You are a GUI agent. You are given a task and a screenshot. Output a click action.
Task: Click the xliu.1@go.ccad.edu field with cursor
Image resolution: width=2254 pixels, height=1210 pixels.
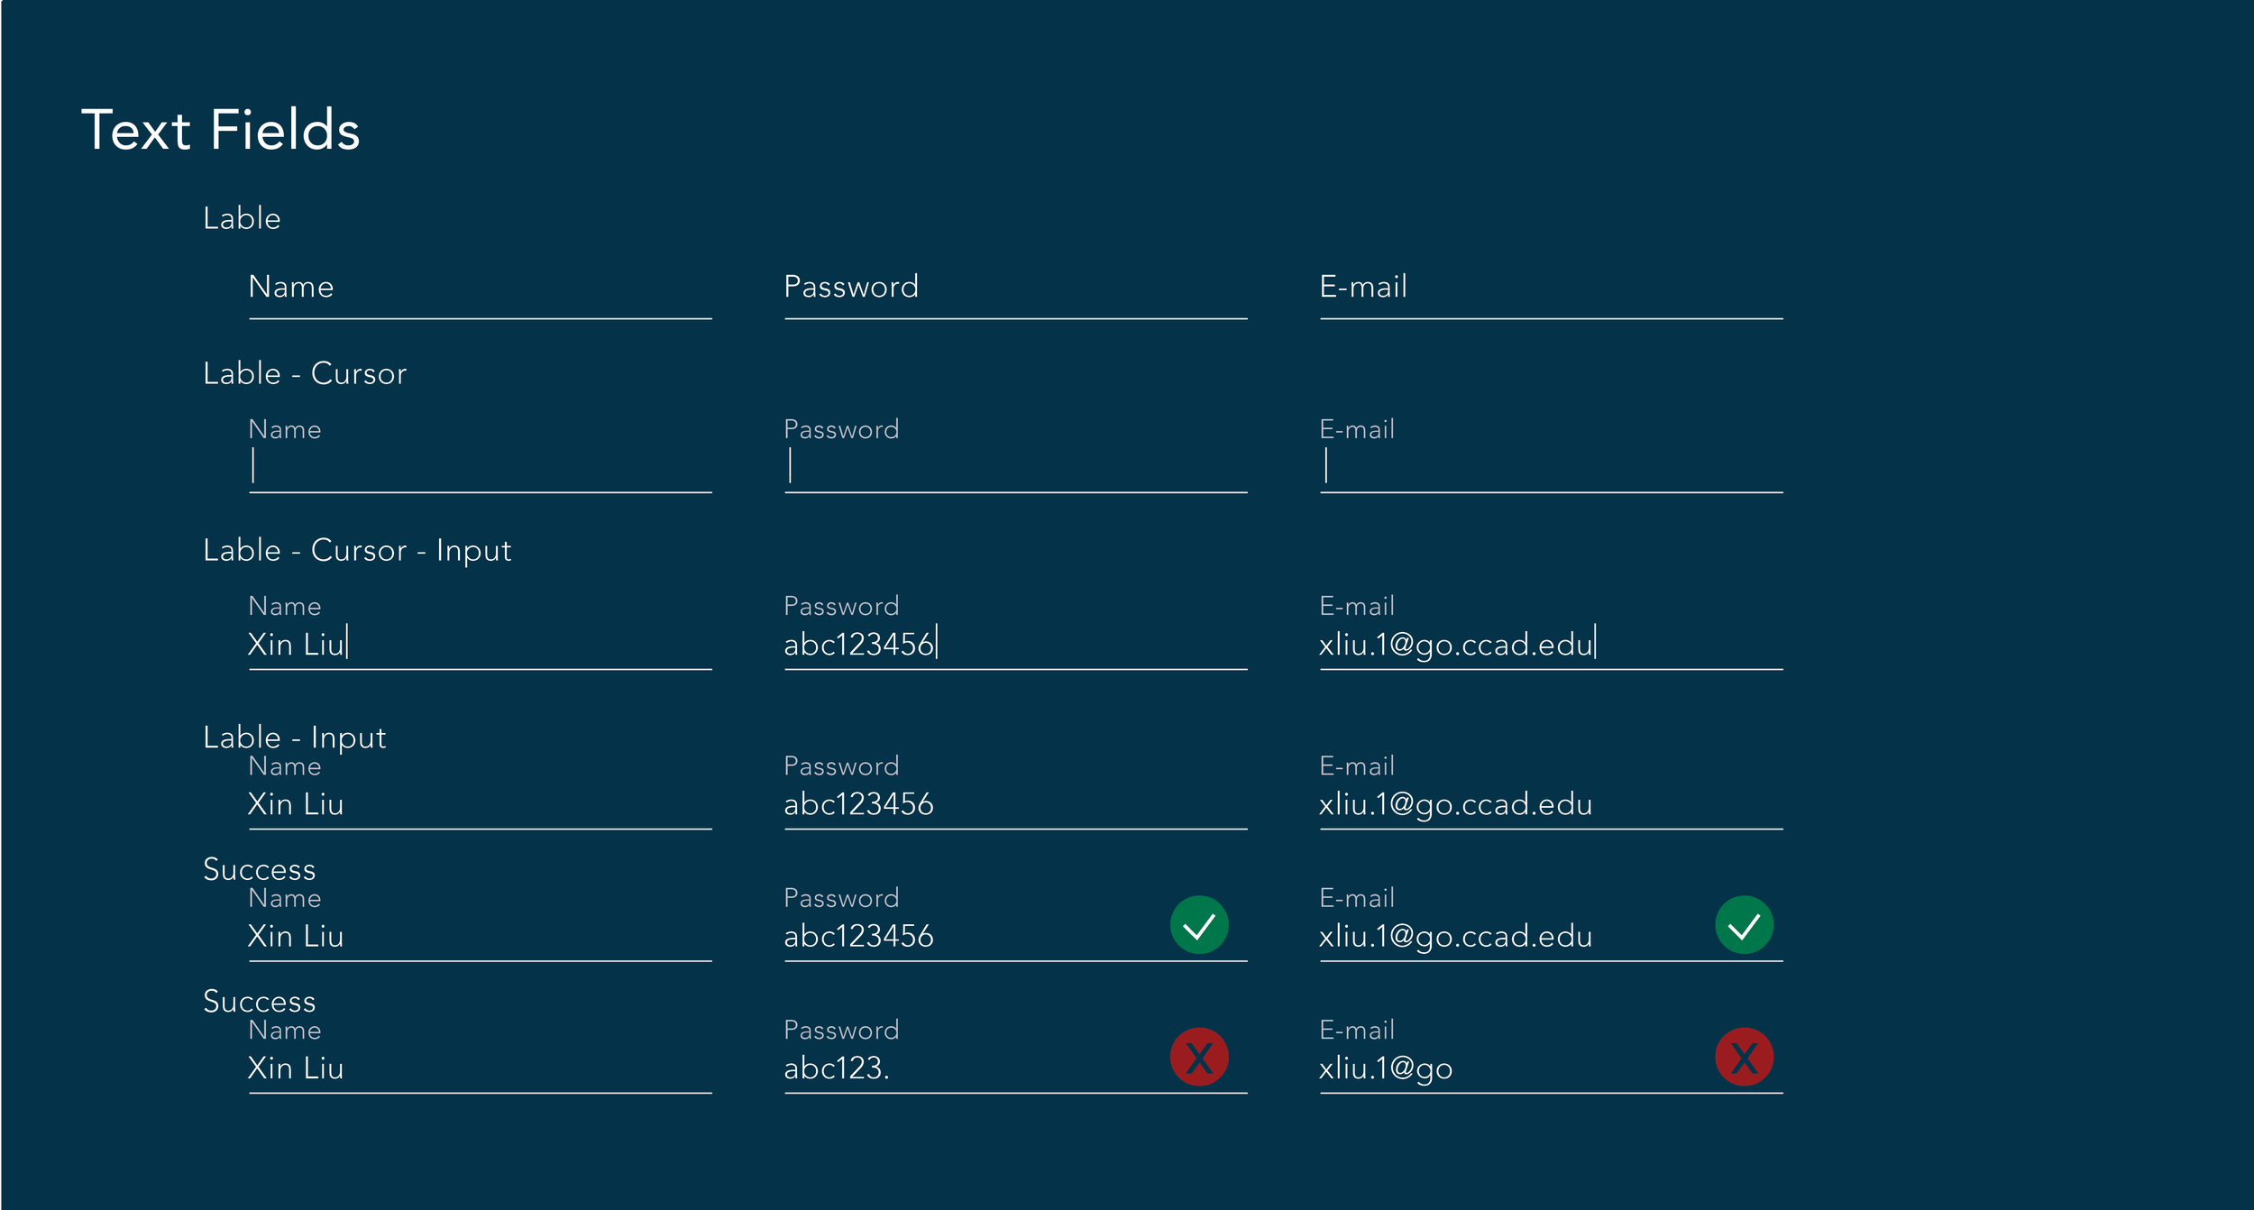tap(1551, 630)
